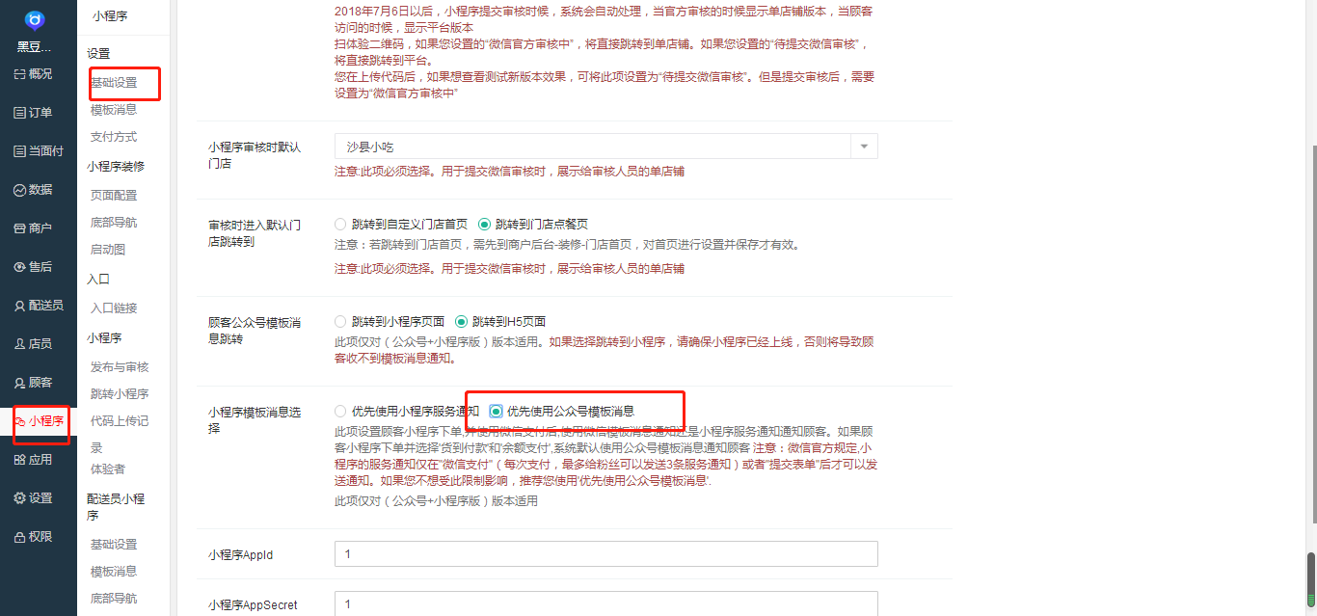Open 代码上传记录 menu item

(x=120, y=434)
